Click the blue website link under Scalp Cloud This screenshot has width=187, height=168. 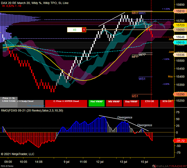point(36,106)
